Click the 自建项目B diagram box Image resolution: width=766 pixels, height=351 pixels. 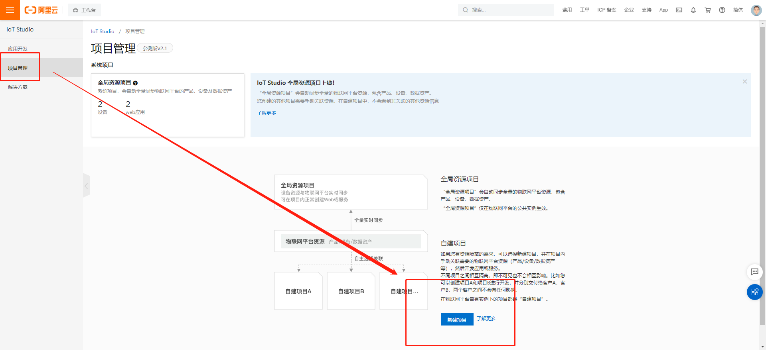[351, 291]
